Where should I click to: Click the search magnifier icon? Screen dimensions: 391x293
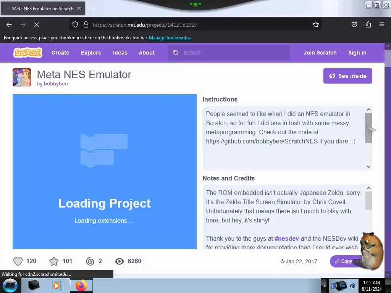pos(176,53)
